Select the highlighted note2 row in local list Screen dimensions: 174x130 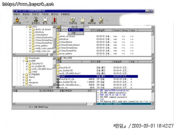(97, 76)
